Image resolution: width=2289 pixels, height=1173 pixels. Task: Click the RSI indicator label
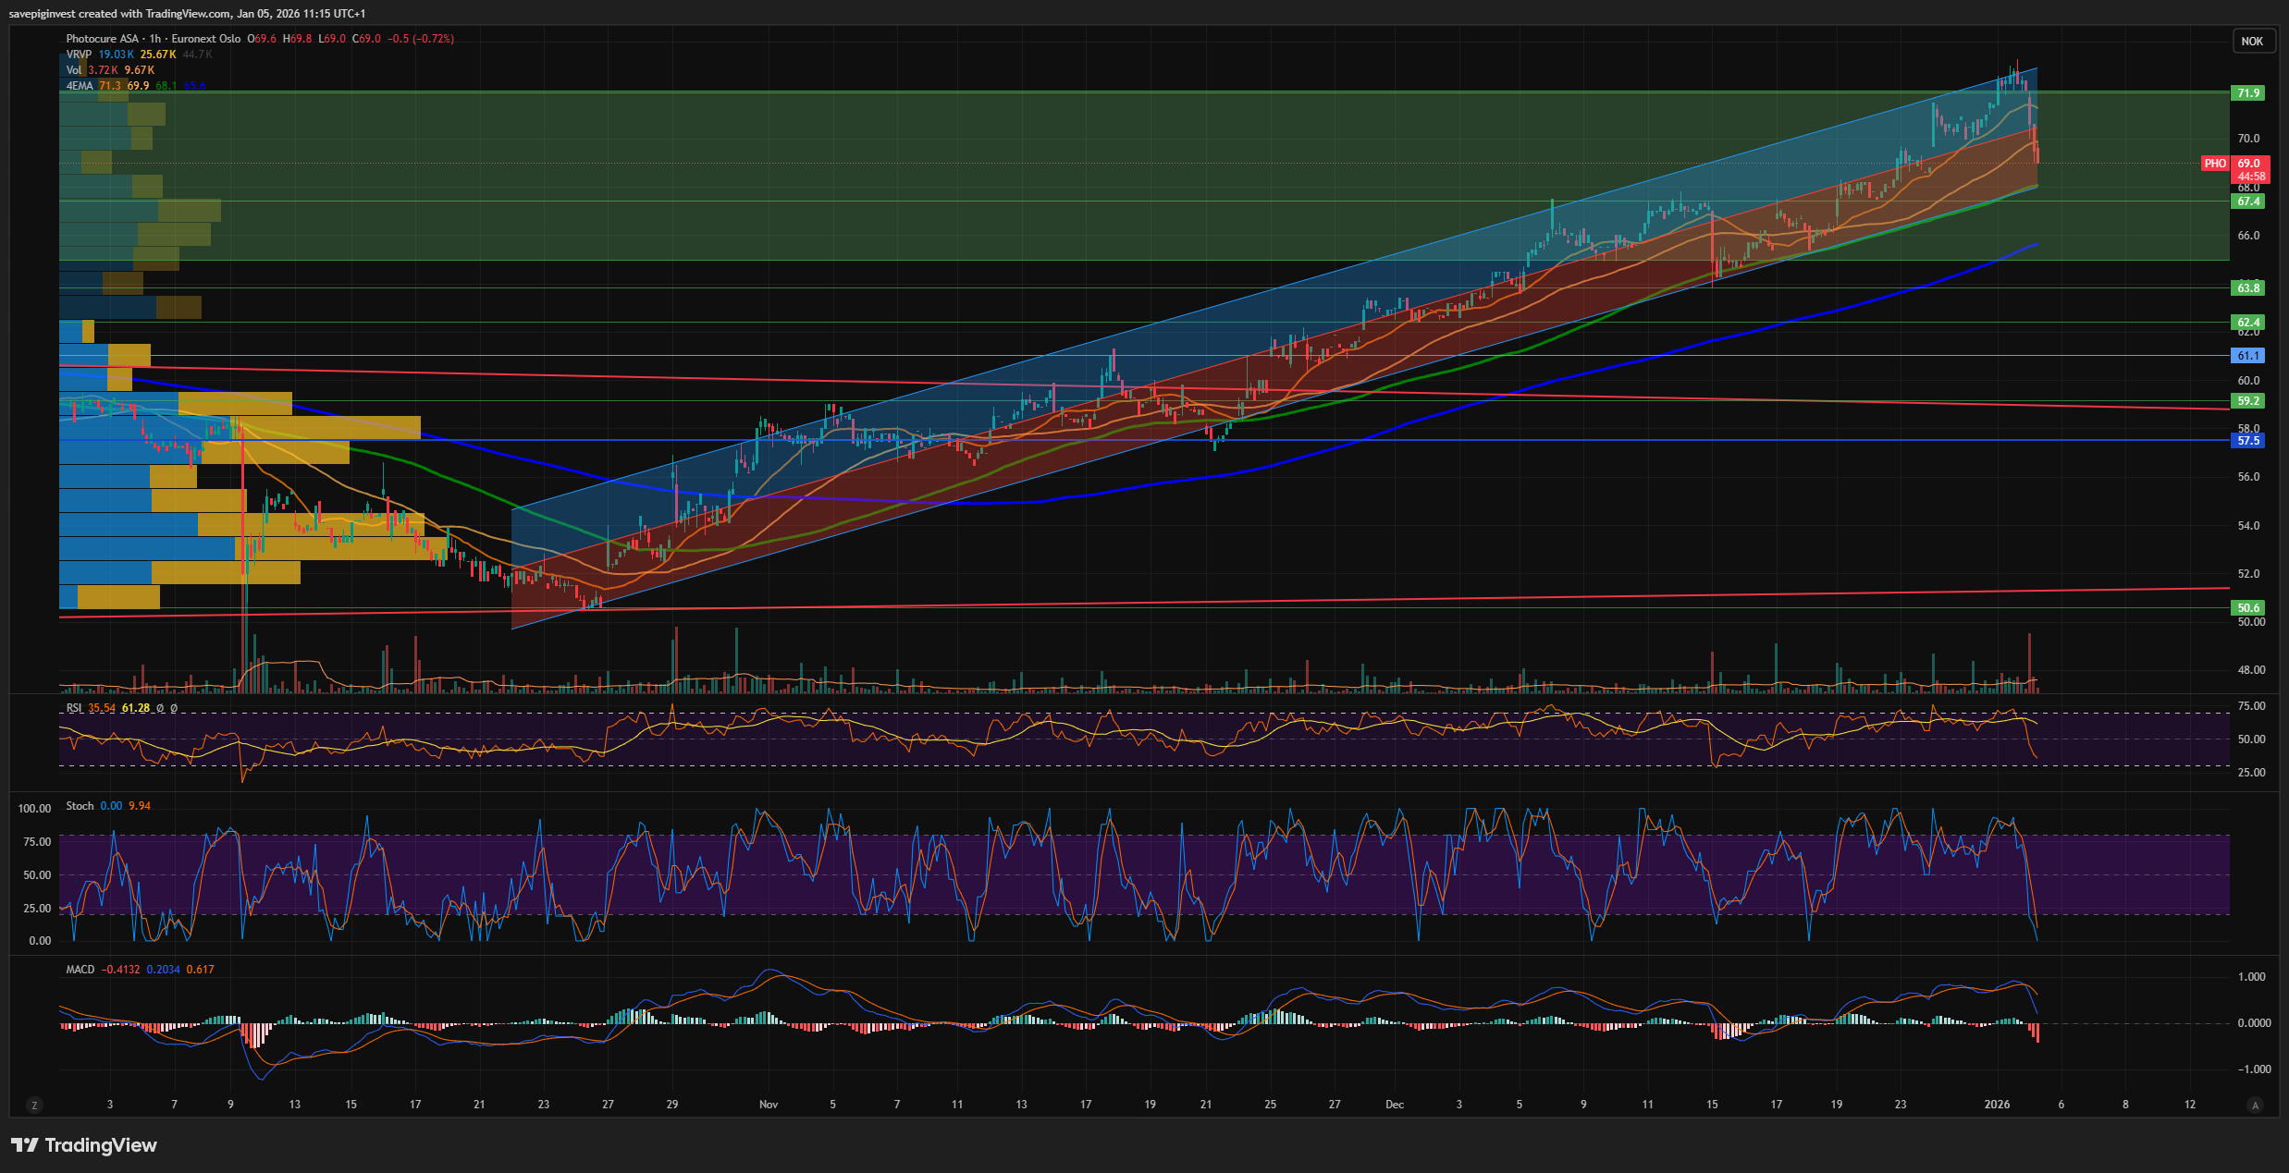tap(74, 708)
